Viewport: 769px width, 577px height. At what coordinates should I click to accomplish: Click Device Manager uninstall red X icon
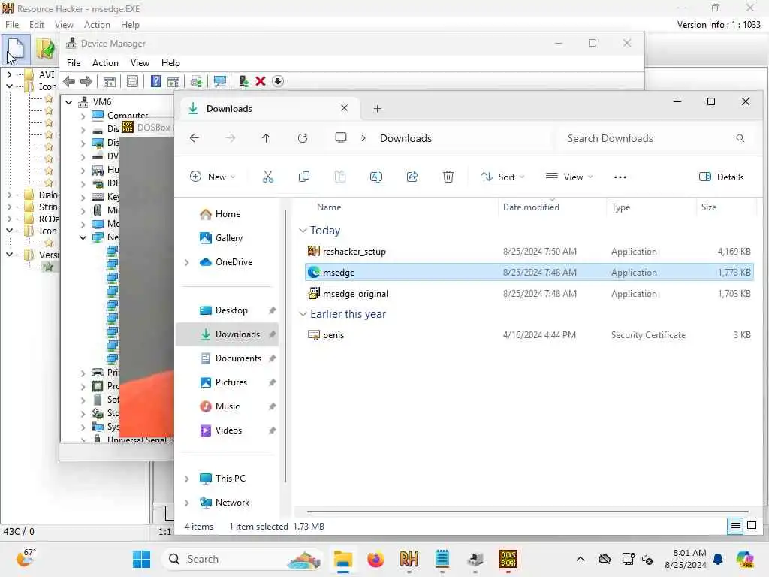tap(261, 81)
